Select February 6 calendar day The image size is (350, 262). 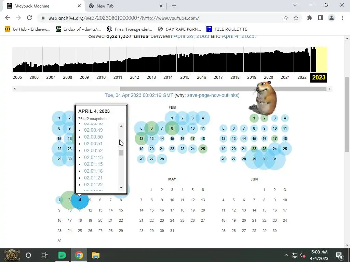click(x=151, y=128)
